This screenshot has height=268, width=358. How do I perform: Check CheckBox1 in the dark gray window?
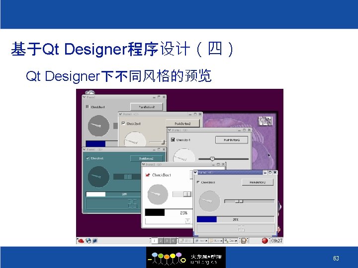point(87,107)
